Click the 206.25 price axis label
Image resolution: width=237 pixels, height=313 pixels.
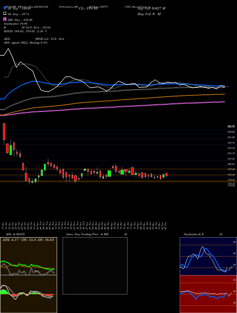[x=231, y=164]
